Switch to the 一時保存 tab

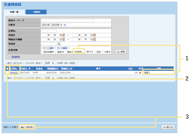pyautogui.click(x=36, y=12)
